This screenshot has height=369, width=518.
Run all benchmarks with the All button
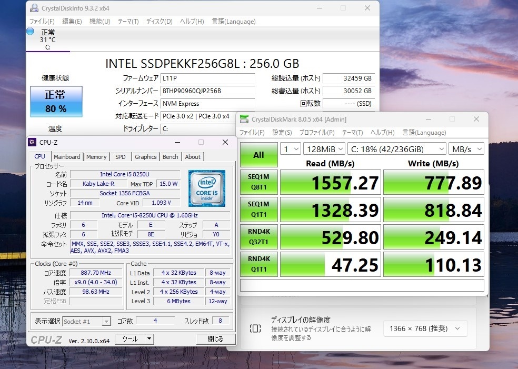click(x=258, y=155)
